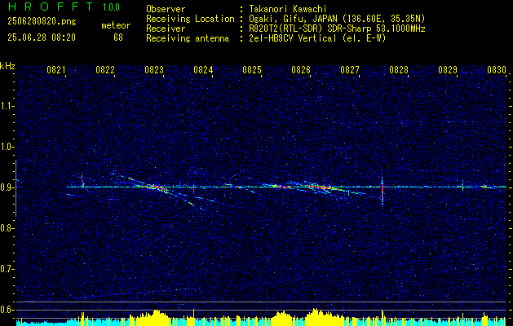Select the filename 2506280820.png

[42, 22]
